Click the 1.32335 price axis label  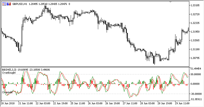coord(195,23)
